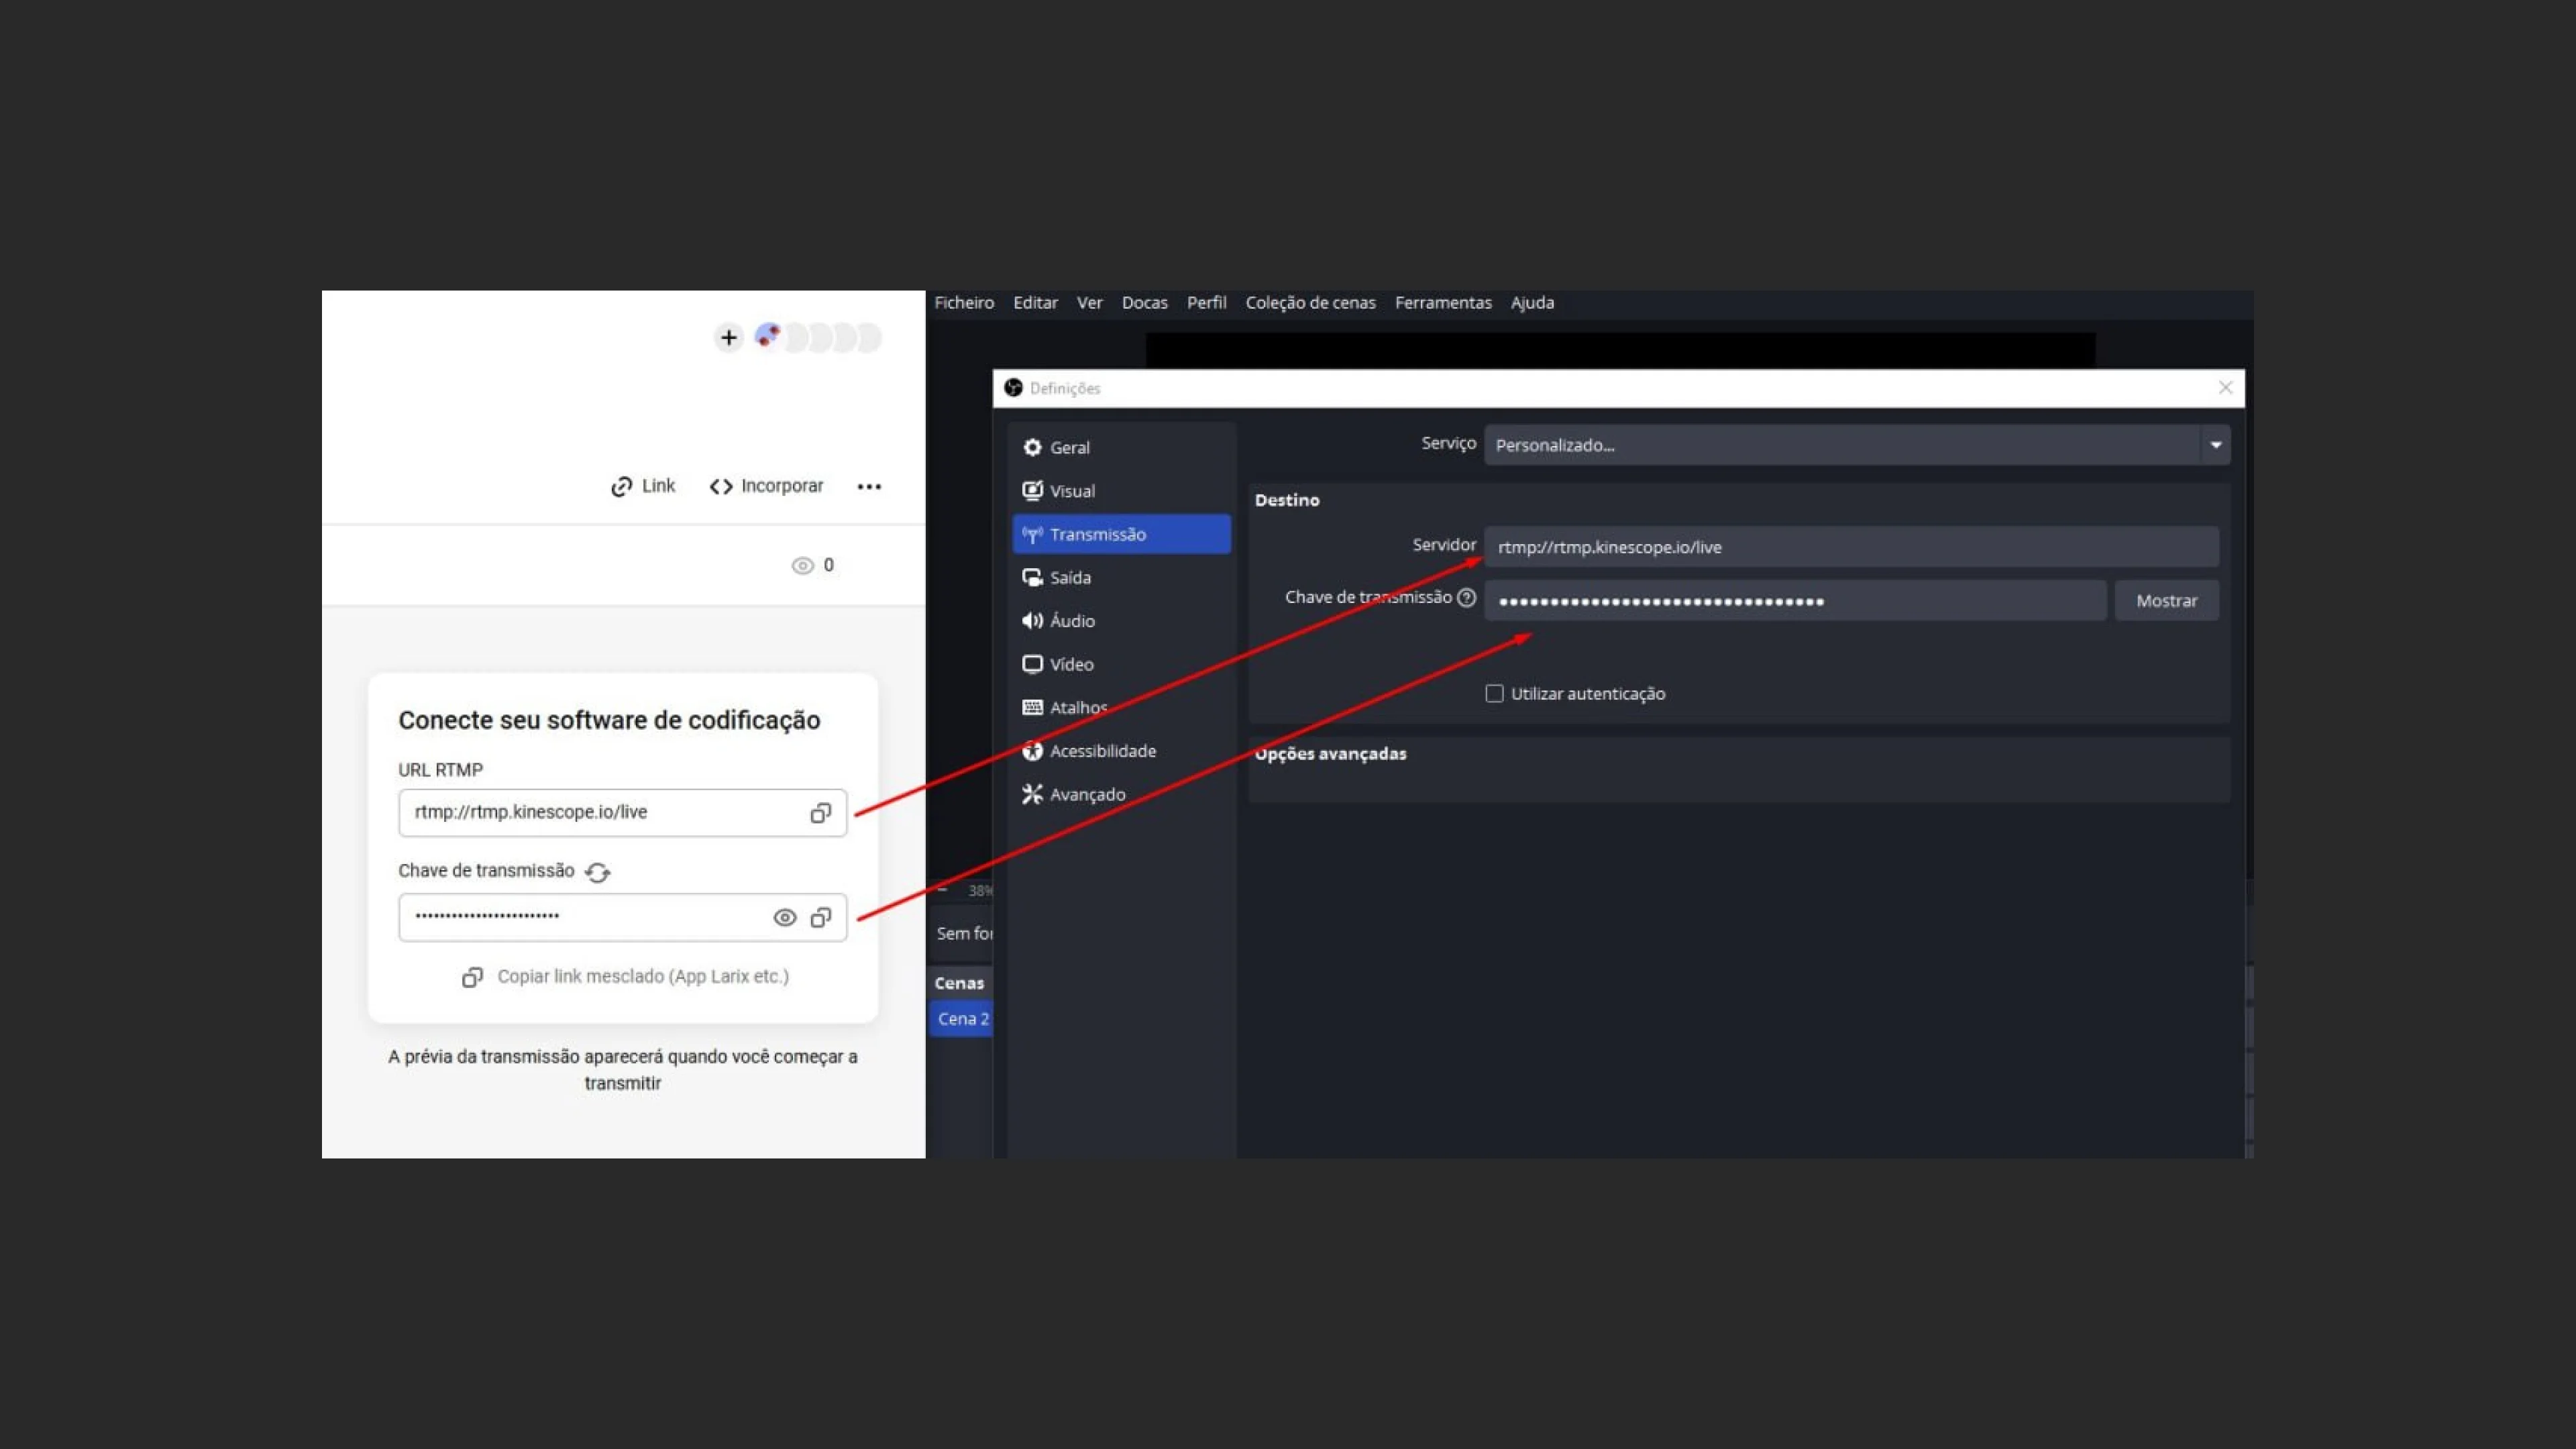Click the Servidor URL input field

1851,547
